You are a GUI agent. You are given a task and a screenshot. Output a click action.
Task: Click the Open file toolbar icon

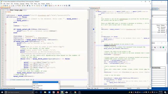pyautogui.click(x=3, y=5)
